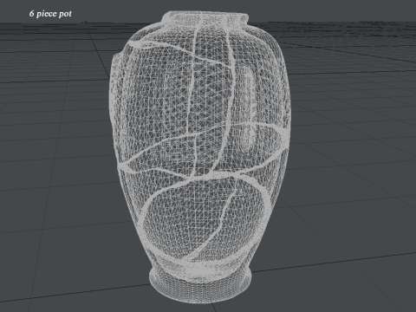Click the '6 piece pot' caption text
The width and height of the screenshot is (416, 312).
[50, 14]
